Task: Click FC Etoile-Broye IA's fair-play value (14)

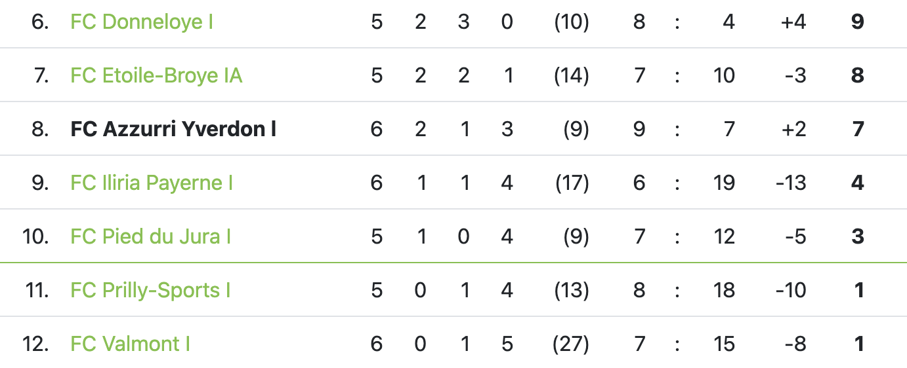Action: coord(571,76)
